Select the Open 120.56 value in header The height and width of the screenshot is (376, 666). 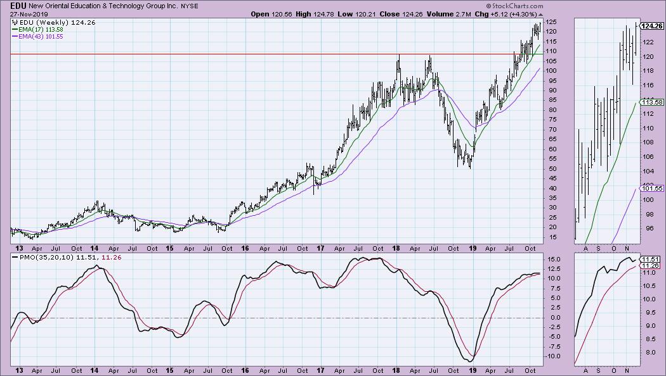tap(271, 14)
